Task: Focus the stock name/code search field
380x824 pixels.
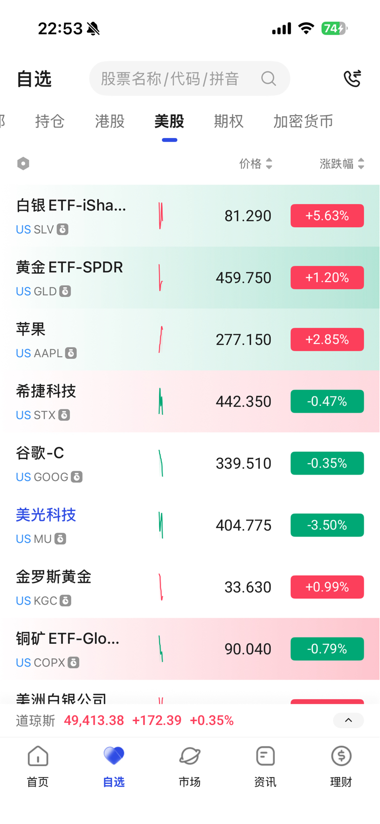Action: tap(170, 79)
